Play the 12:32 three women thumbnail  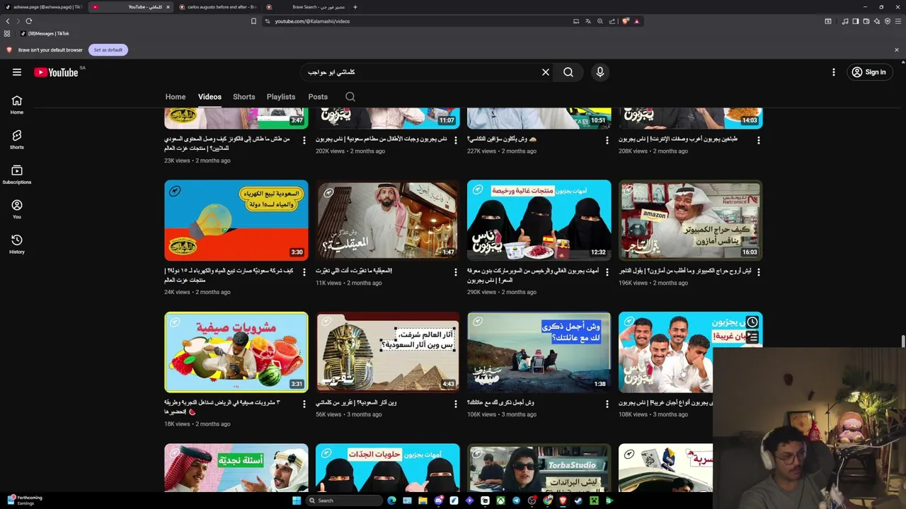539,221
